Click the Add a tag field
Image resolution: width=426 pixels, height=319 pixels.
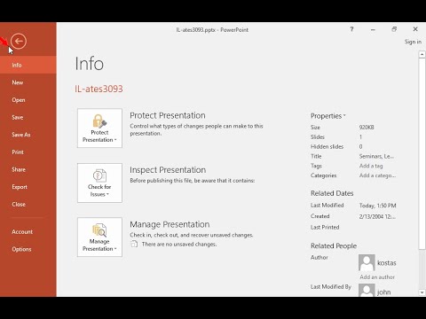click(x=371, y=166)
